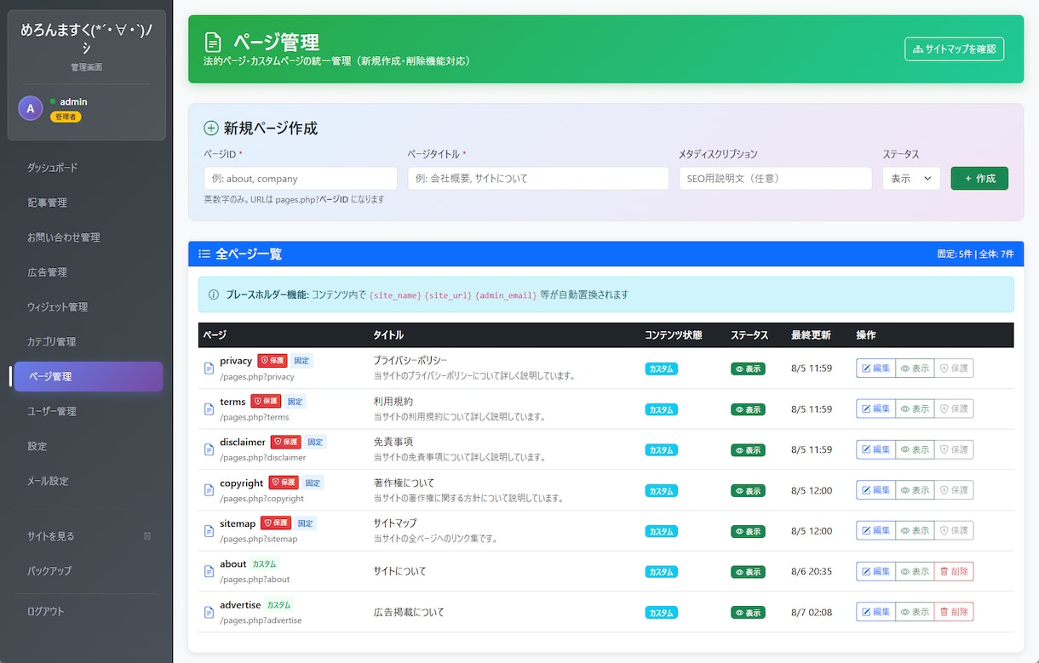
Task: Delete the about page with 削除
Action: click(954, 571)
